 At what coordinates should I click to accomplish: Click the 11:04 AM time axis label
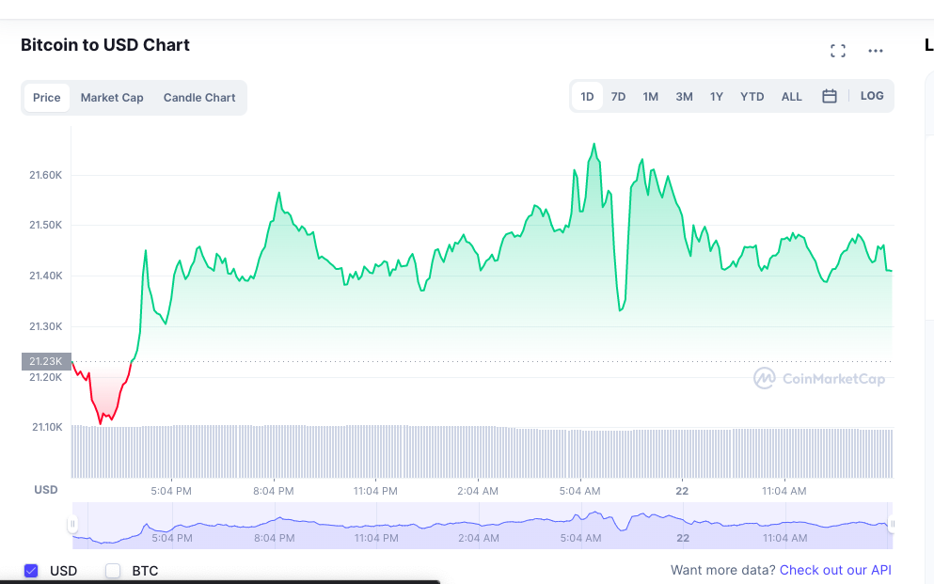point(784,491)
